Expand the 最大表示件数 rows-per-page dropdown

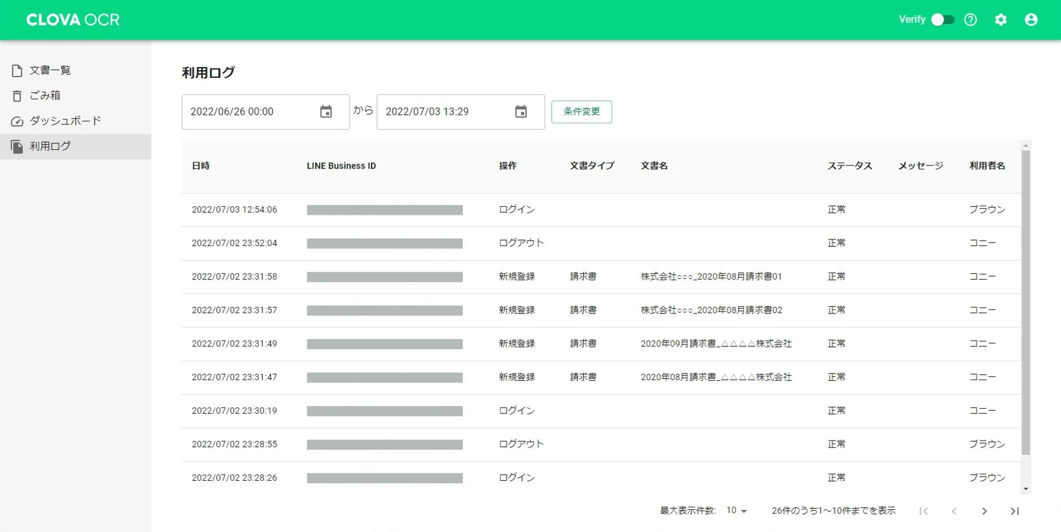pos(737,511)
